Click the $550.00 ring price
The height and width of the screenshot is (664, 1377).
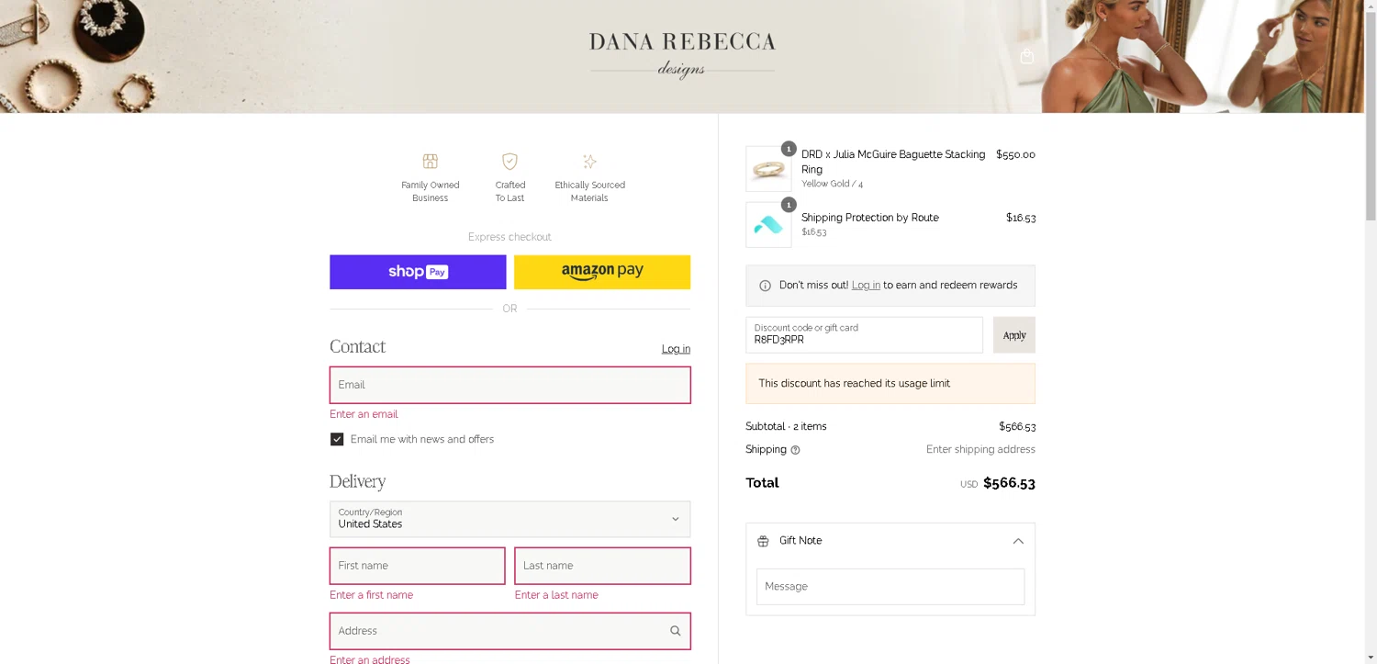coord(1015,155)
